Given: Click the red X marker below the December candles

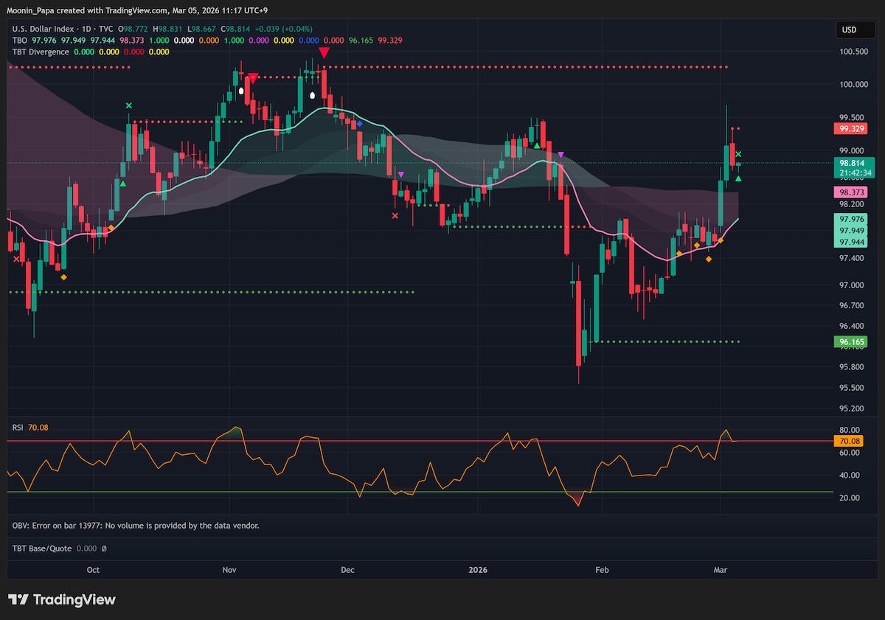Looking at the screenshot, I should 395,215.
